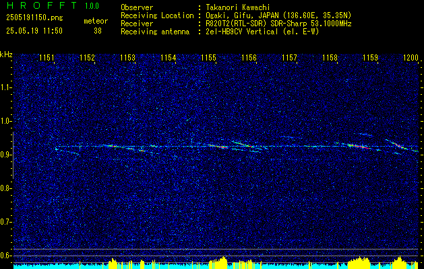Viewport: 424px width, 269px height.
Task: Click the 0.6 kHz frequency axis label
Action: [6, 256]
